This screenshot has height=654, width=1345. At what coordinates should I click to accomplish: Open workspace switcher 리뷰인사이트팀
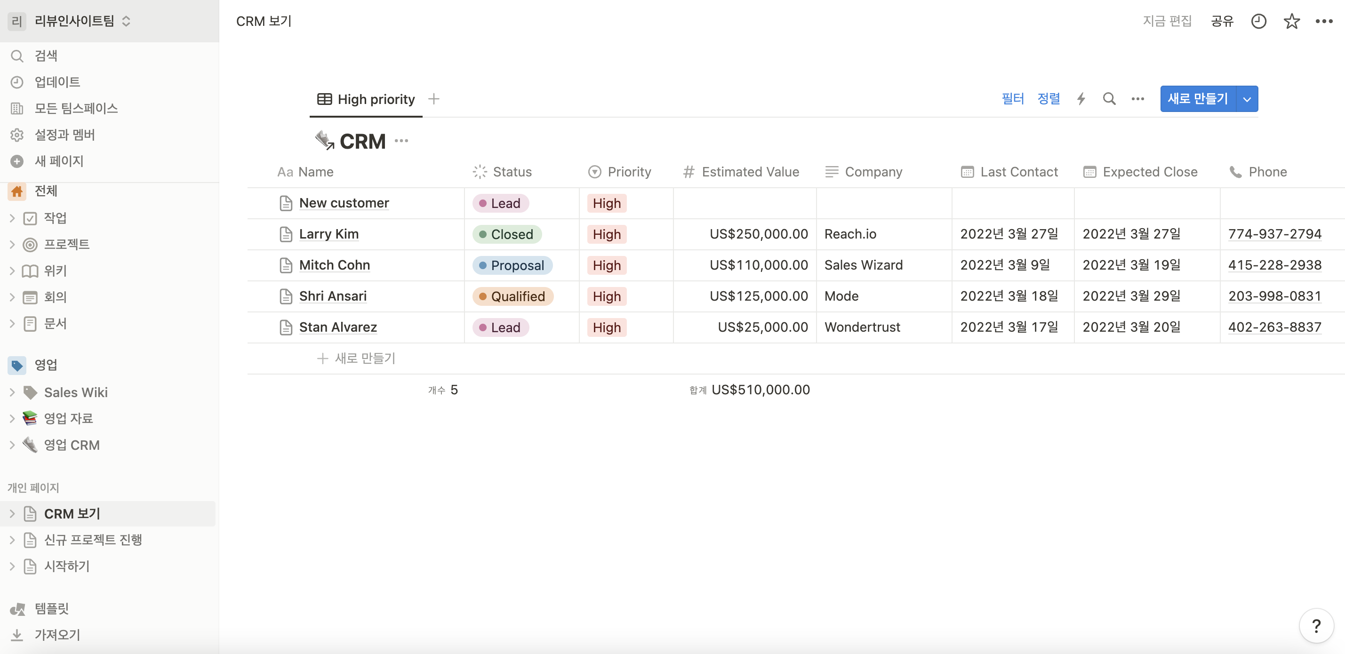coord(75,21)
